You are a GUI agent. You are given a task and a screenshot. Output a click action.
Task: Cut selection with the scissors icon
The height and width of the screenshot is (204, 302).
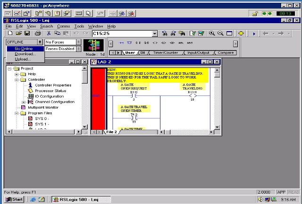pyautogui.click(x=49, y=34)
